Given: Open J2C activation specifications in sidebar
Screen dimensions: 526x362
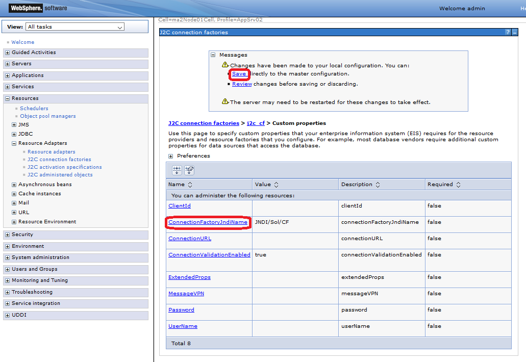Looking at the screenshot, I should (x=64, y=167).
